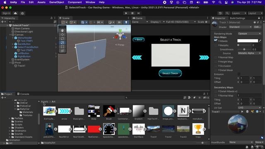This screenshot has width=265, height=149.
Task: Select the combined Transform tool
Action: click(x=62, y=51)
